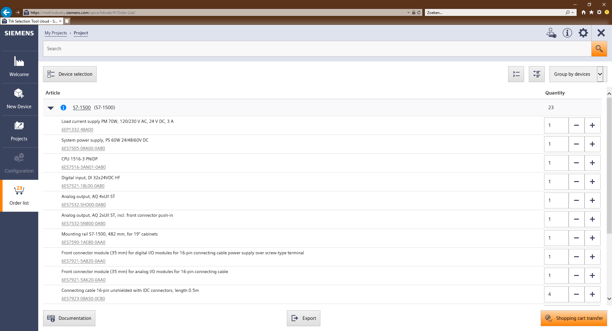Screen dimensions: 612x331
Task: Click the order list vertical scrollbar thumb
Action: pos(609,165)
